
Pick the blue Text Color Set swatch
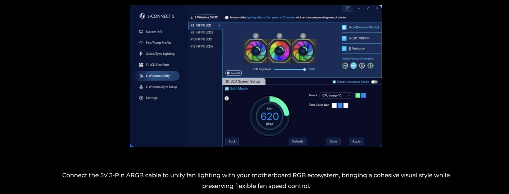(340, 105)
